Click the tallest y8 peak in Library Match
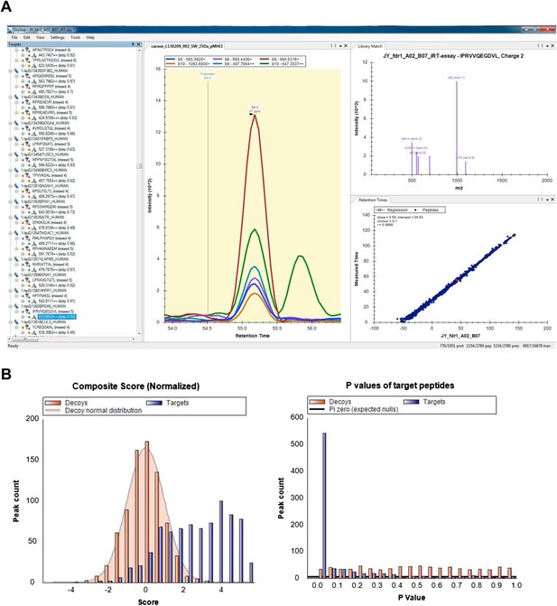This screenshot has height=606, width=557. point(457,127)
